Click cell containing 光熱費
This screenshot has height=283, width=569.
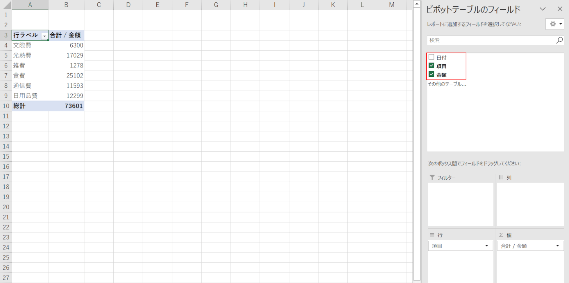tap(30, 55)
